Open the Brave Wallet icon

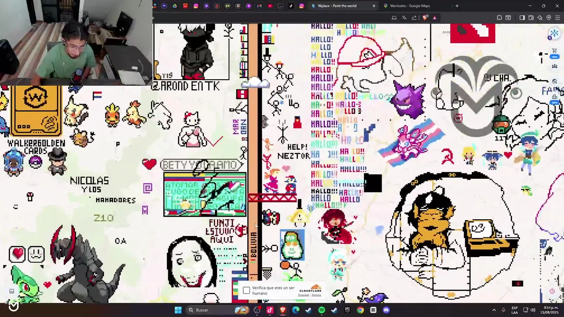(x=531, y=18)
